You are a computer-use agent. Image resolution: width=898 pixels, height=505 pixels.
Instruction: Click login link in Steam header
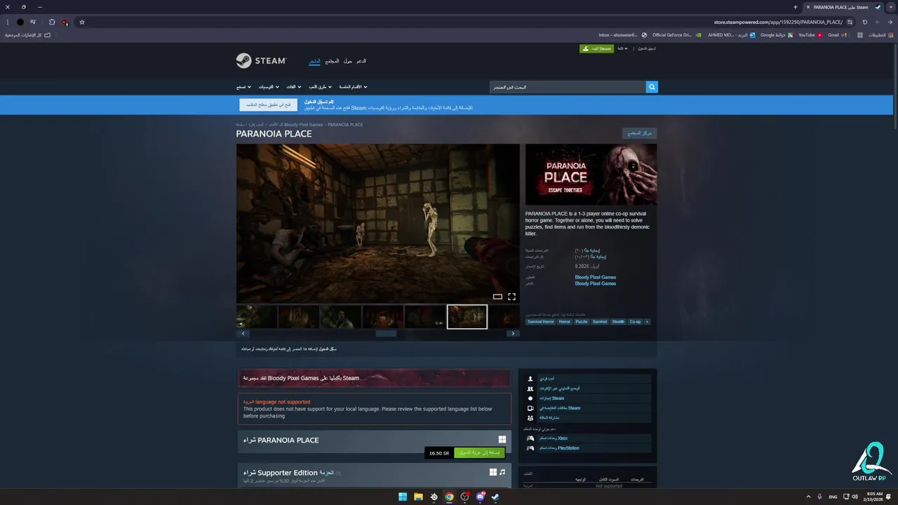[647, 48]
